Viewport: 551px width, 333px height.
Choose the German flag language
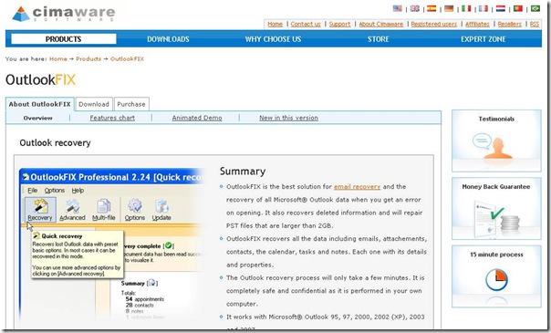click(x=449, y=8)
